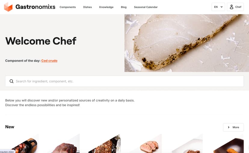Open the Components menu

(68, 7)
